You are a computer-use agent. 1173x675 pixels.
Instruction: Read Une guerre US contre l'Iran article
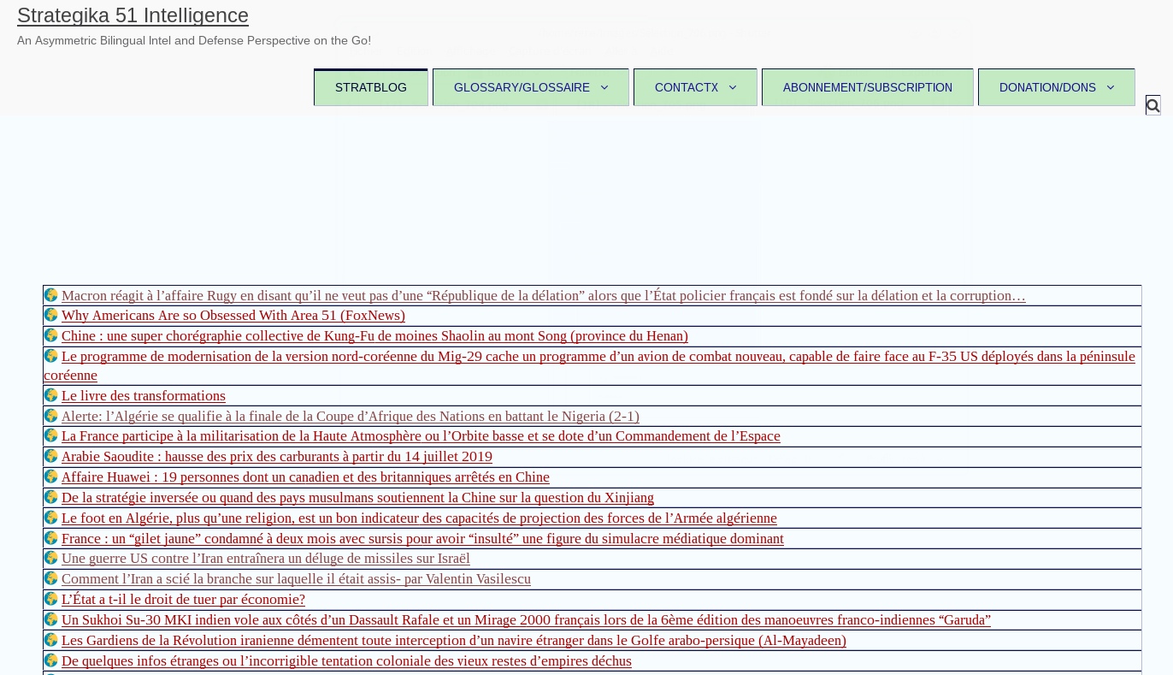[265, 559]
